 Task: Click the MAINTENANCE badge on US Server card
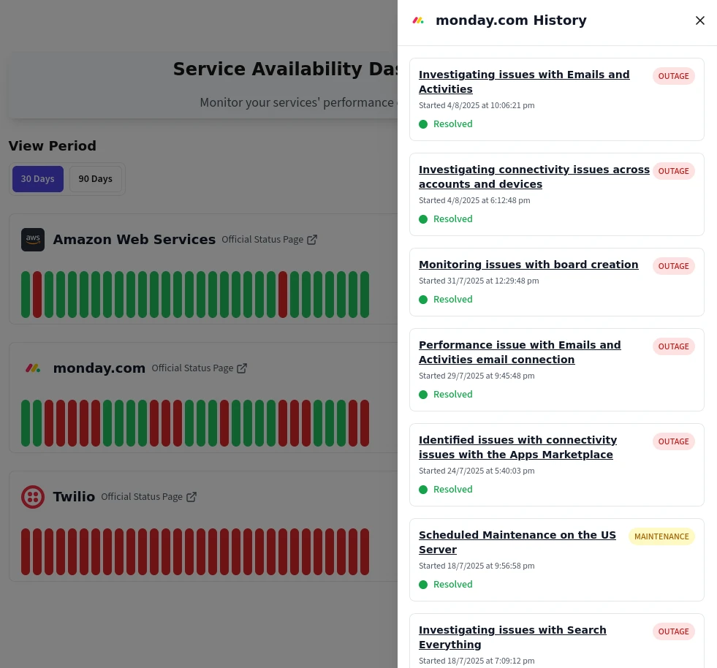[661, 536]
